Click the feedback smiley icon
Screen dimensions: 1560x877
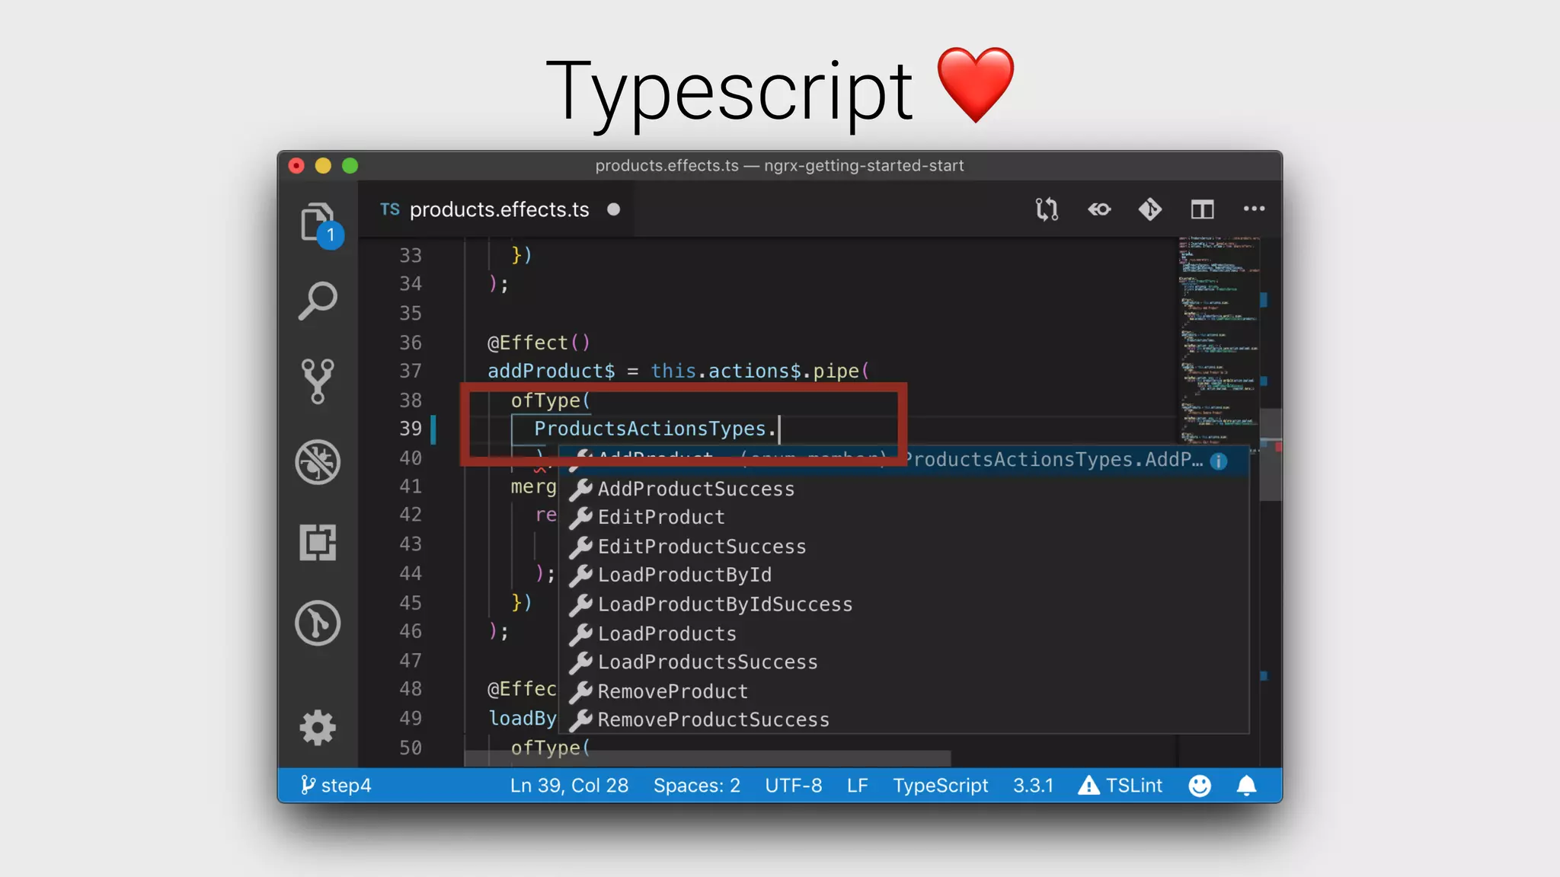pyautogui.click(x=1200, y=786)
